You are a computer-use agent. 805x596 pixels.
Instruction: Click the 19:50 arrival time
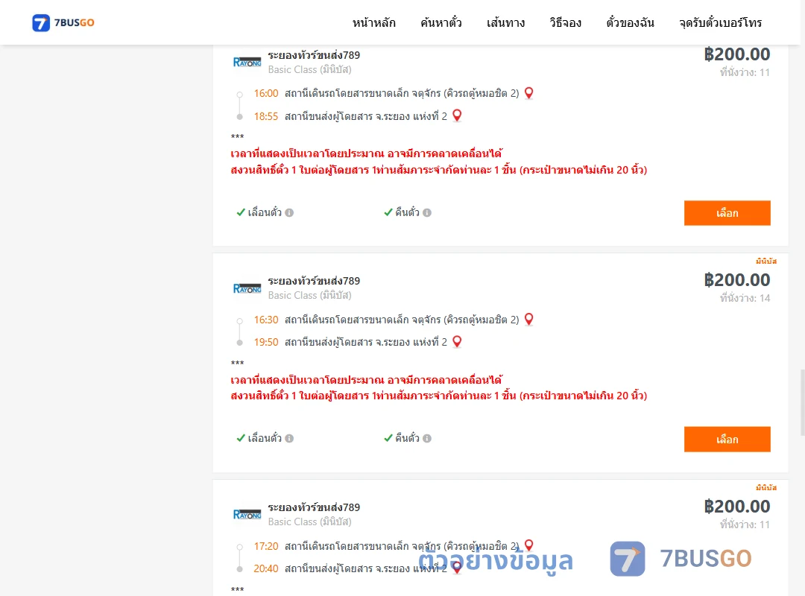(266, 343)
